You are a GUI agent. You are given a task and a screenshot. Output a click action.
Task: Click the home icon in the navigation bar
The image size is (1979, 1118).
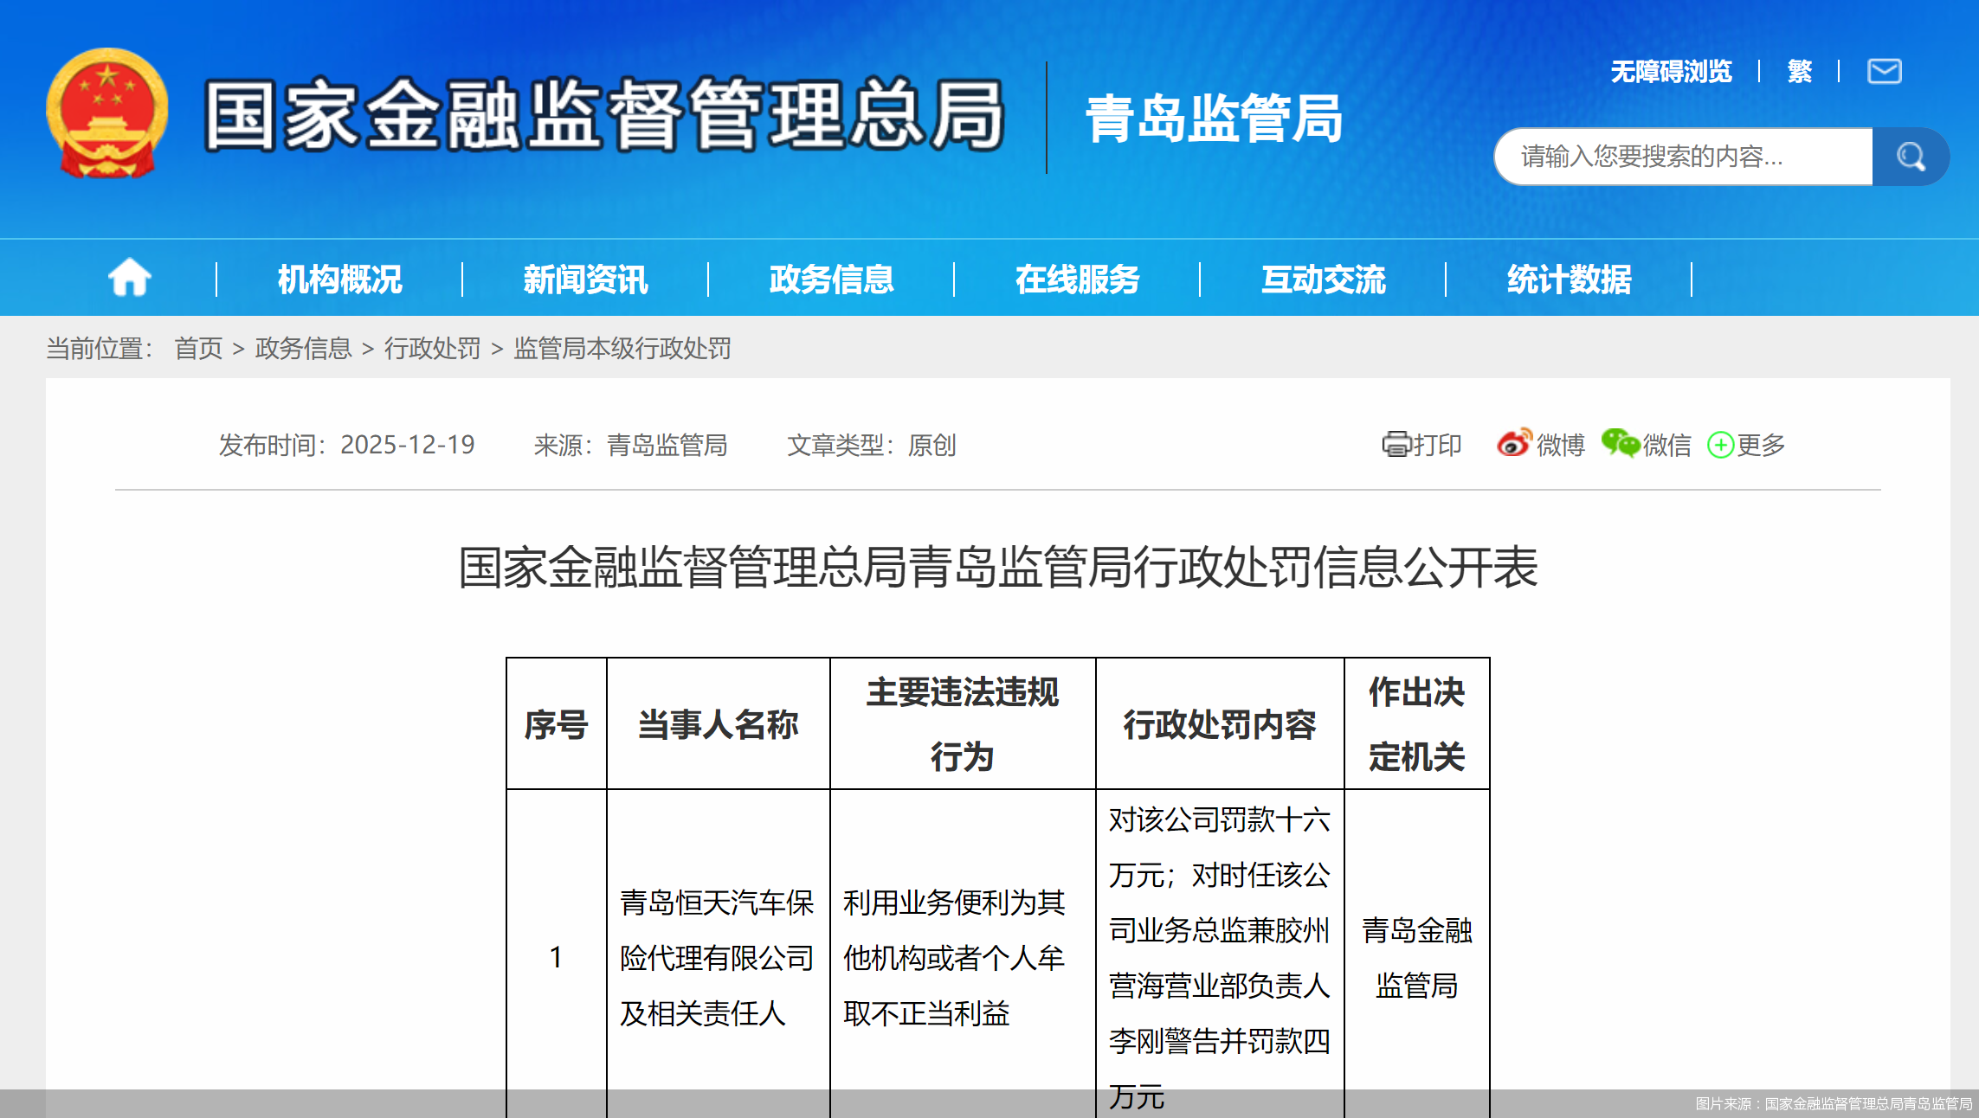[128, 278]
